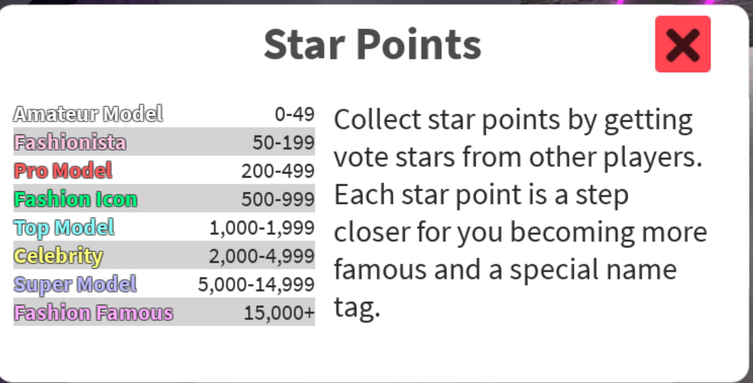The height and width of the screenshot is (383, 753).
Task: Click the 500-999 points range
Action: (278, 199)
